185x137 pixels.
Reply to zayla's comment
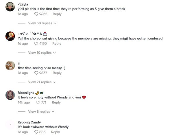[57, 14]
